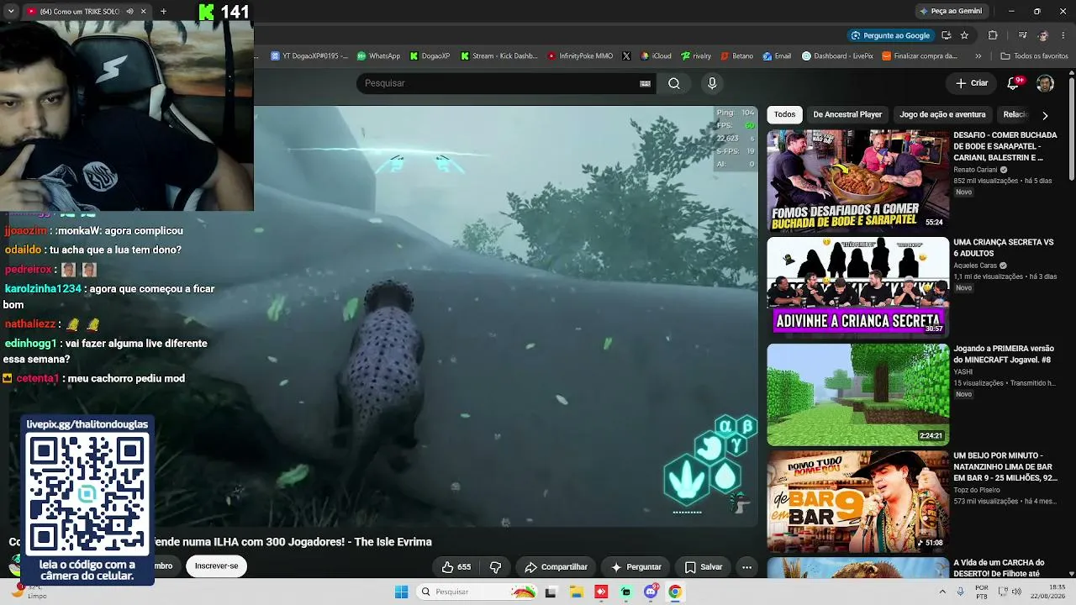The image size is (1076, 605).
Task: Open the Email bookmark
Action: click(x=777, y=56)
